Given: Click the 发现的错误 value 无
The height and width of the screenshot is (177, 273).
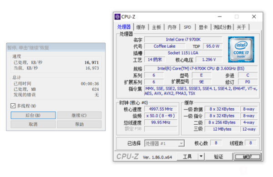Looking at the screenshot, I should (96, 95).
